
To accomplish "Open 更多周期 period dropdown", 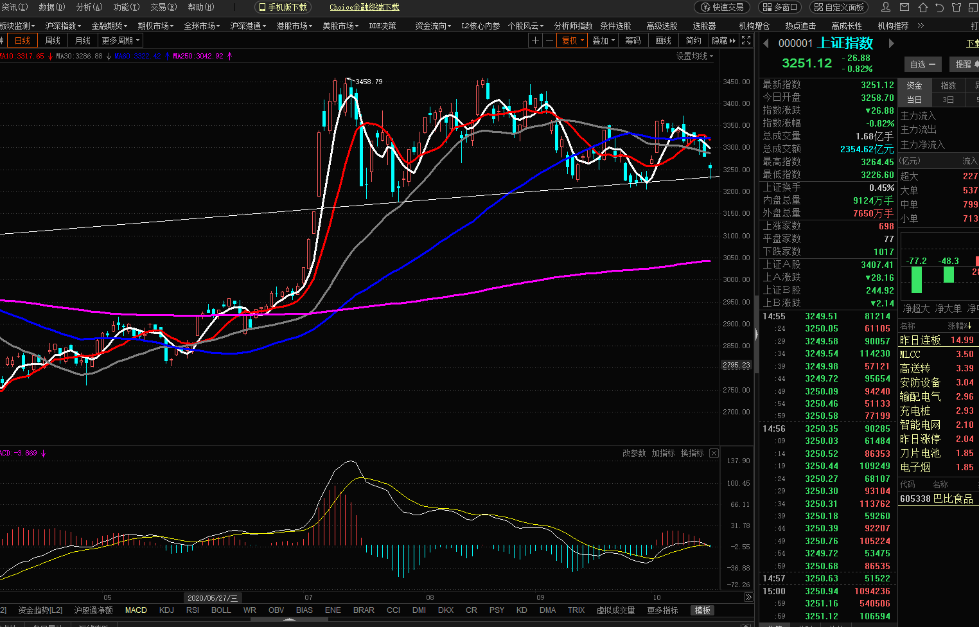I will point(121,40).
